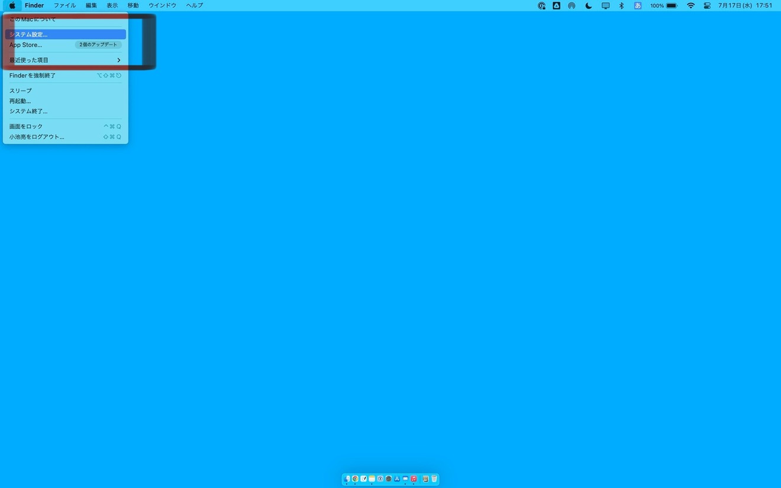
Task: Open the ウインドウ menu
Action: pyautogui.click(x=162, y=5)
